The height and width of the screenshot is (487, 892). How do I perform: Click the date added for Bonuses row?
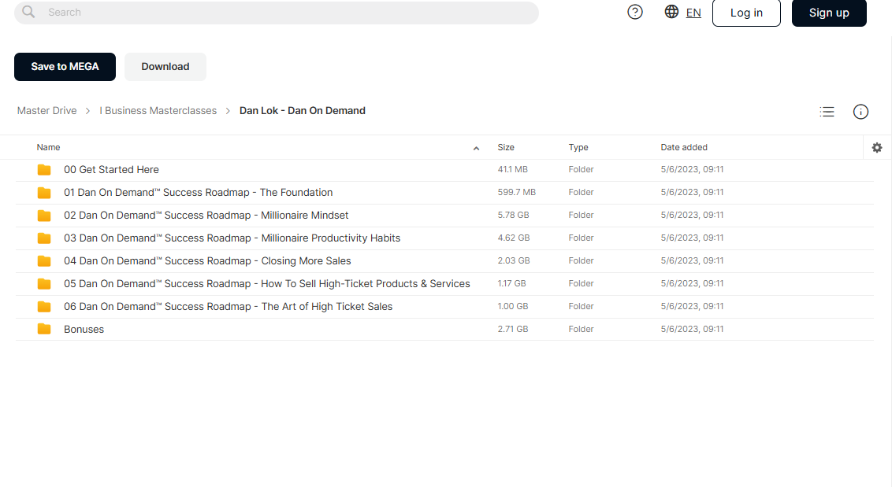pos(692,328)
